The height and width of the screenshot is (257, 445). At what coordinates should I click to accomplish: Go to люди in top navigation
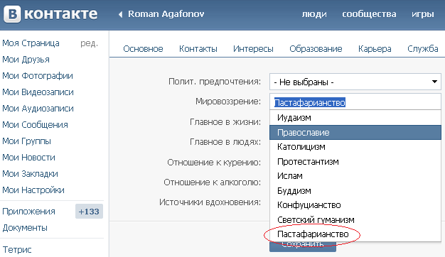[314, 14]
